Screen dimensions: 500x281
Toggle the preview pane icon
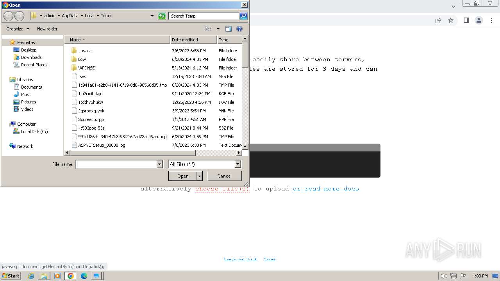point(229,29)
